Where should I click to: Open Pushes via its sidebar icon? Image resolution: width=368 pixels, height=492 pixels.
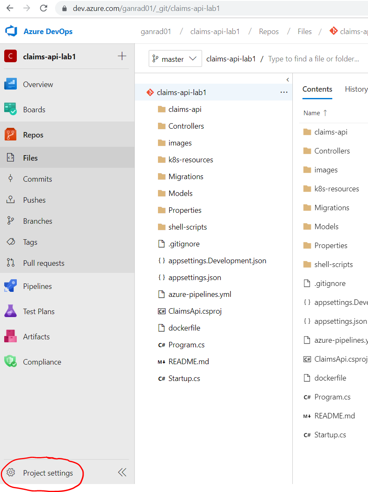[11, 200]
